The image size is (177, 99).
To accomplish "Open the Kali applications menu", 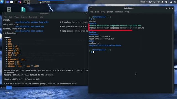I will click(2, 2).
